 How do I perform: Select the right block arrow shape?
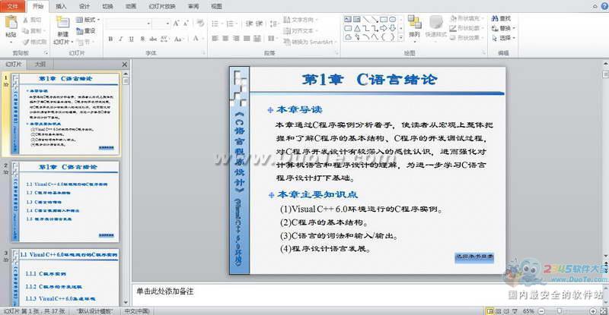point(384,28)
